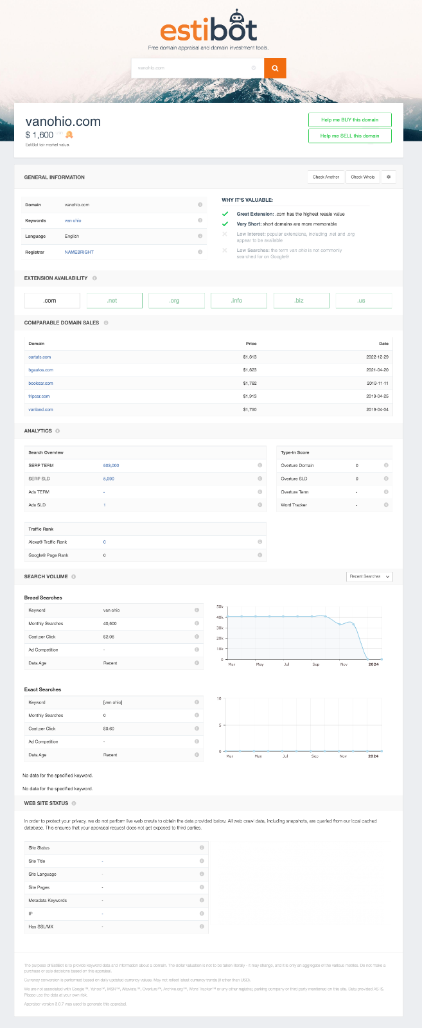Click the info icon next to Extension Availability
This screenshot has height=1028, width=422.
pos(94,278)
